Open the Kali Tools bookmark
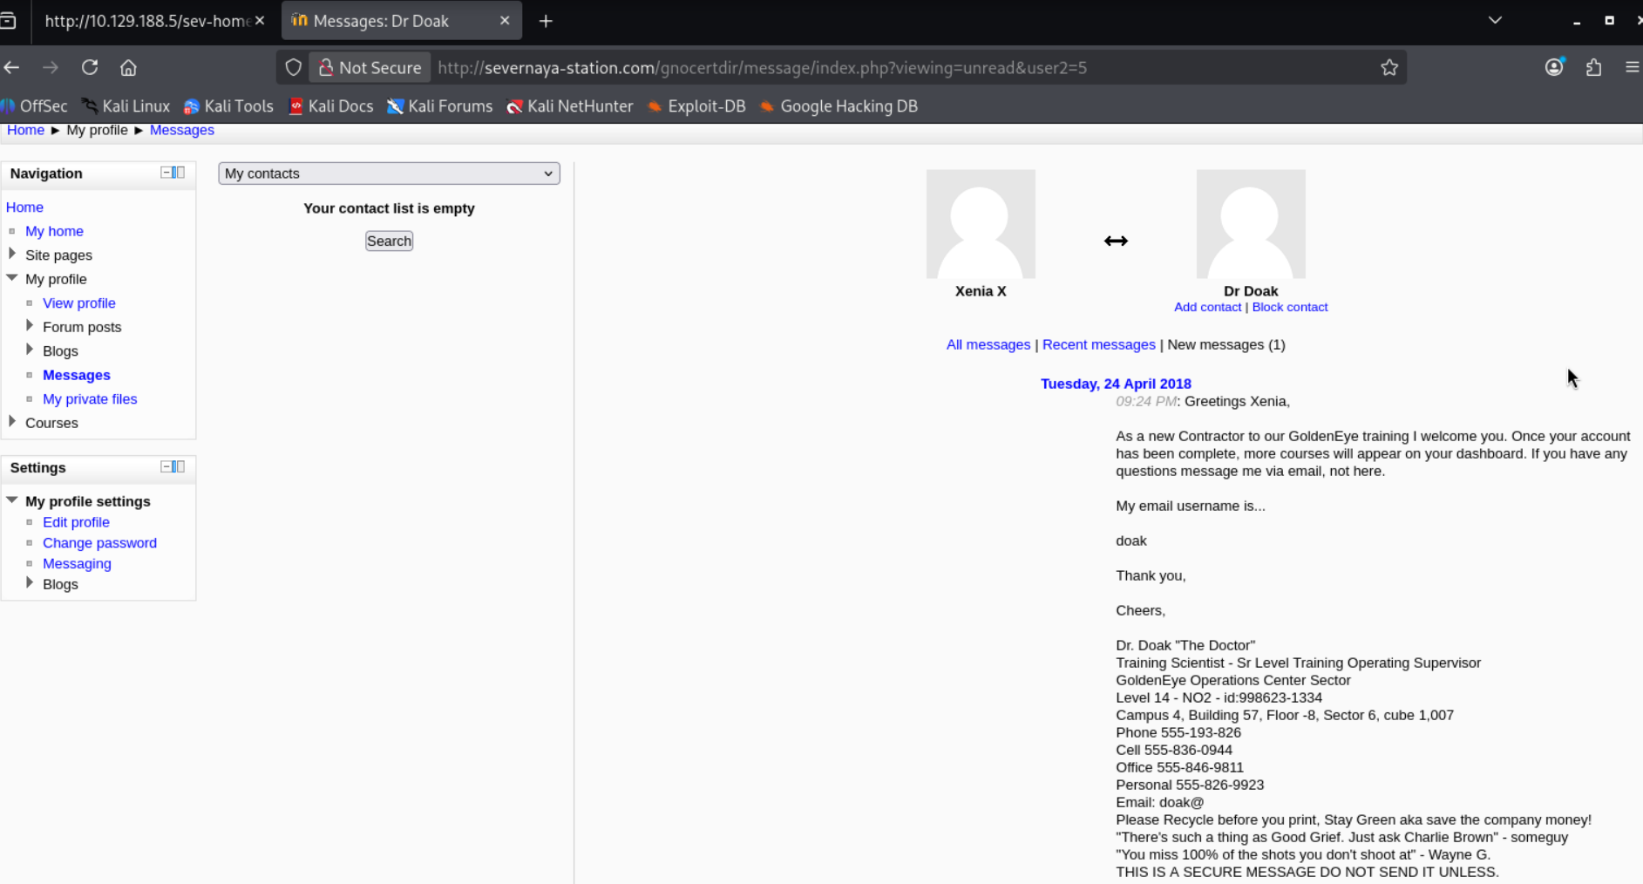Image resolution: width=1643 pixels, height=884 pixels. coord(228,105)
